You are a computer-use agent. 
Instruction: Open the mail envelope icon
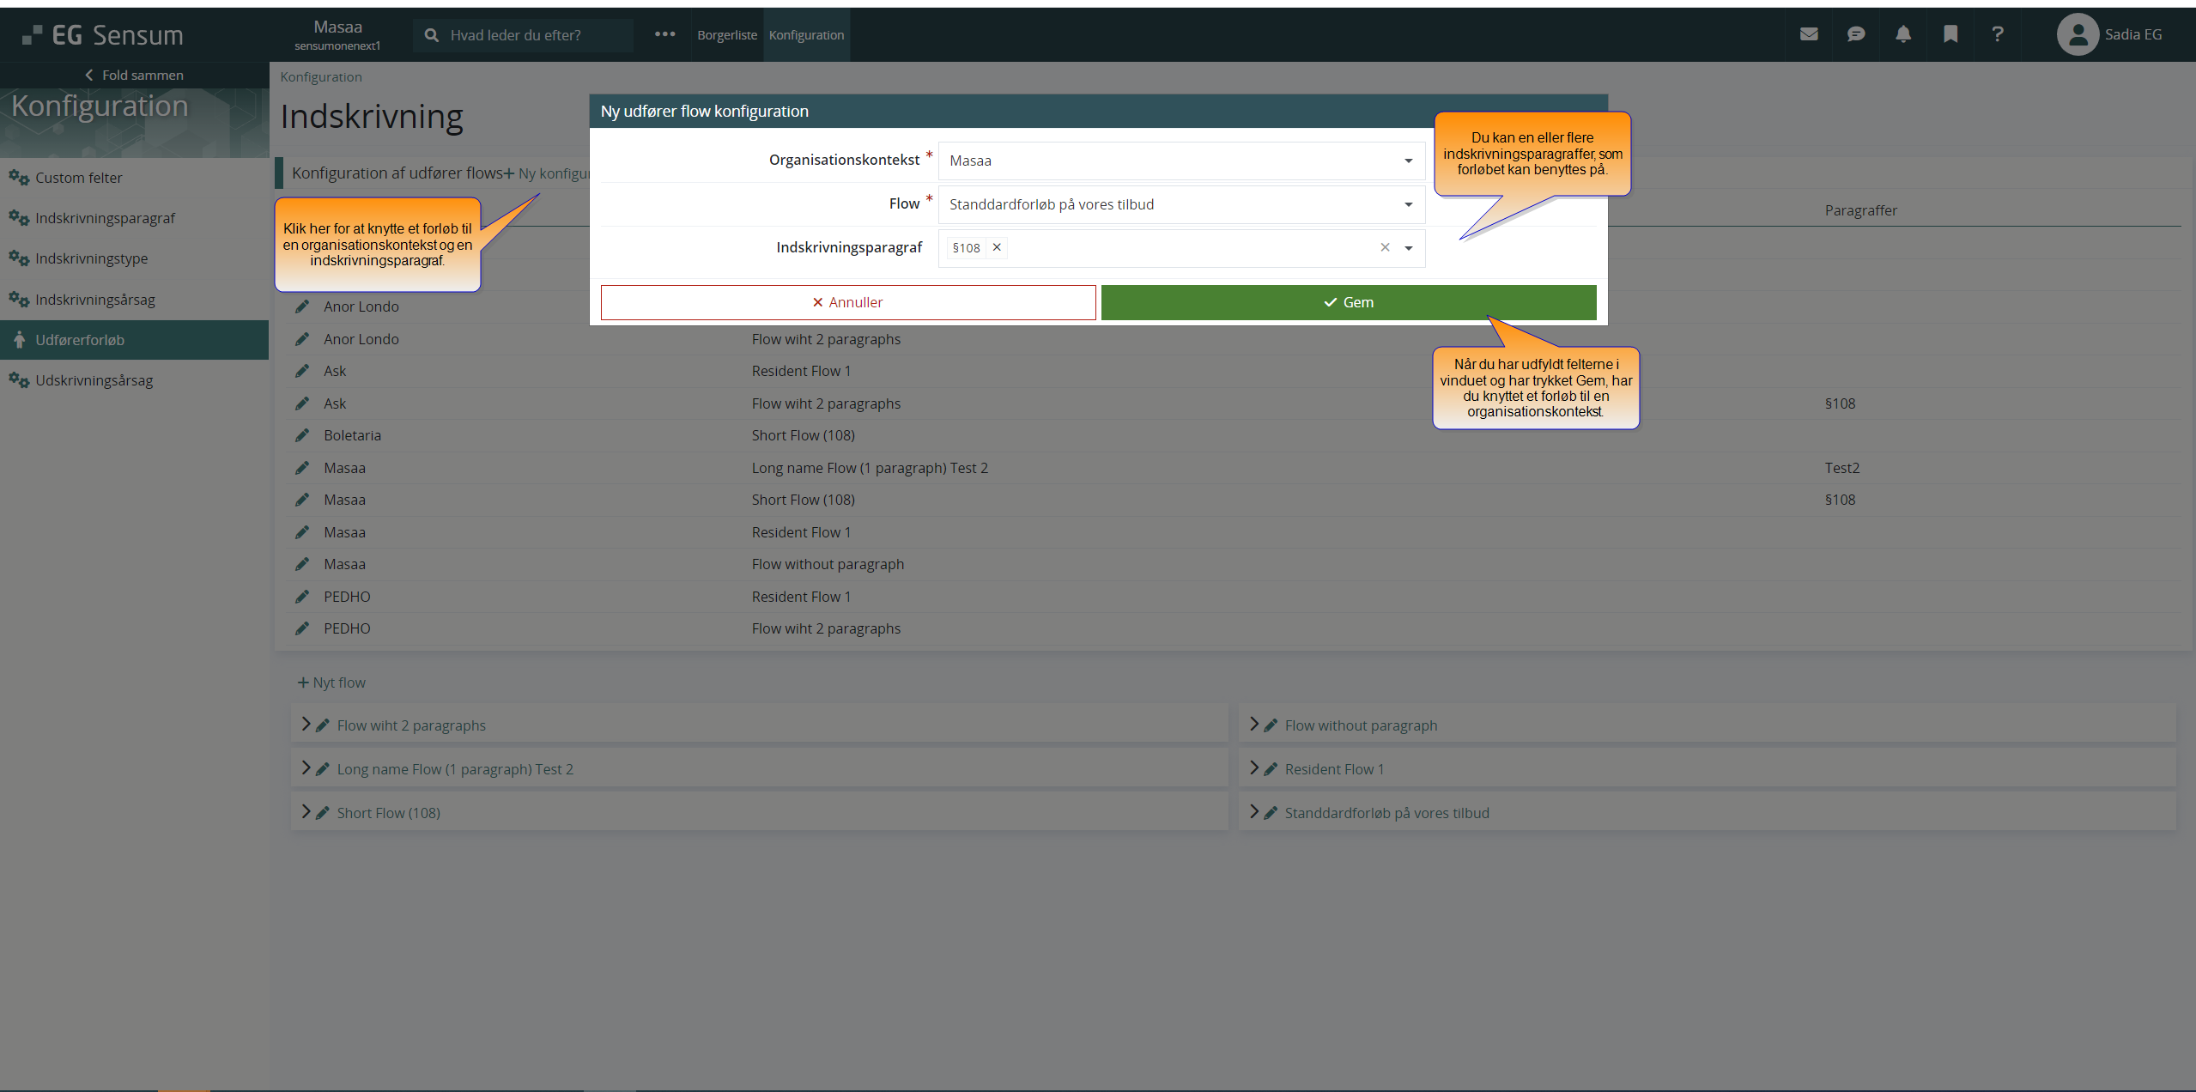(x=1809, y=34)
